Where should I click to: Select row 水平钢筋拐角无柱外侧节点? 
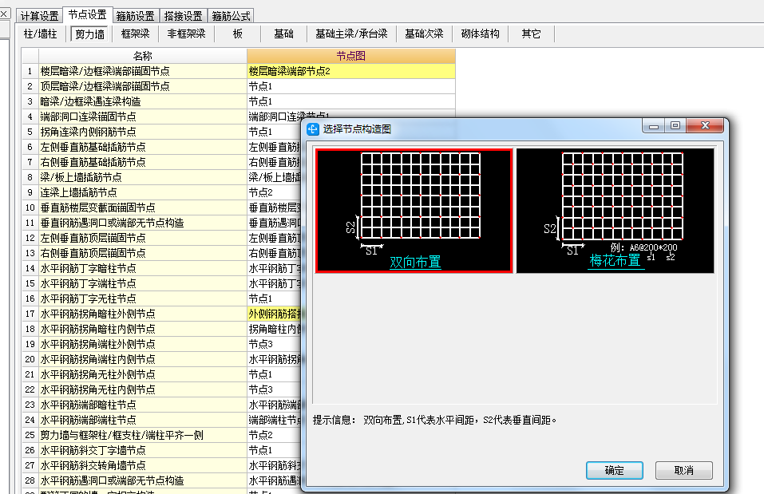[142, 374]
